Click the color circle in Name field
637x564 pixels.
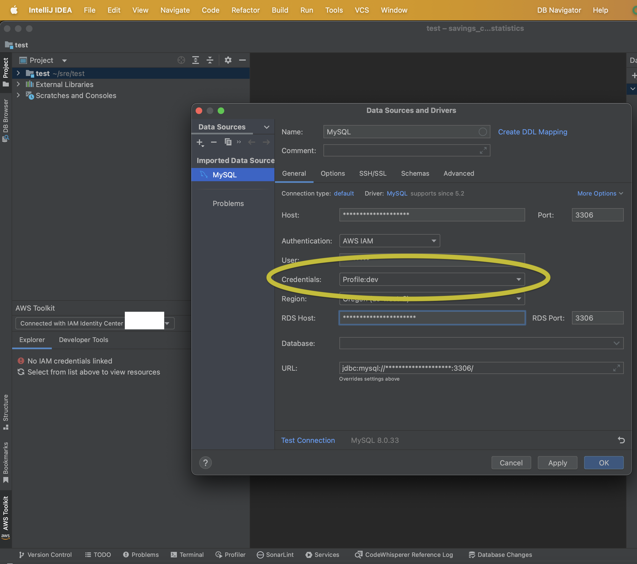pyautogui.click(x=482, y=132)
